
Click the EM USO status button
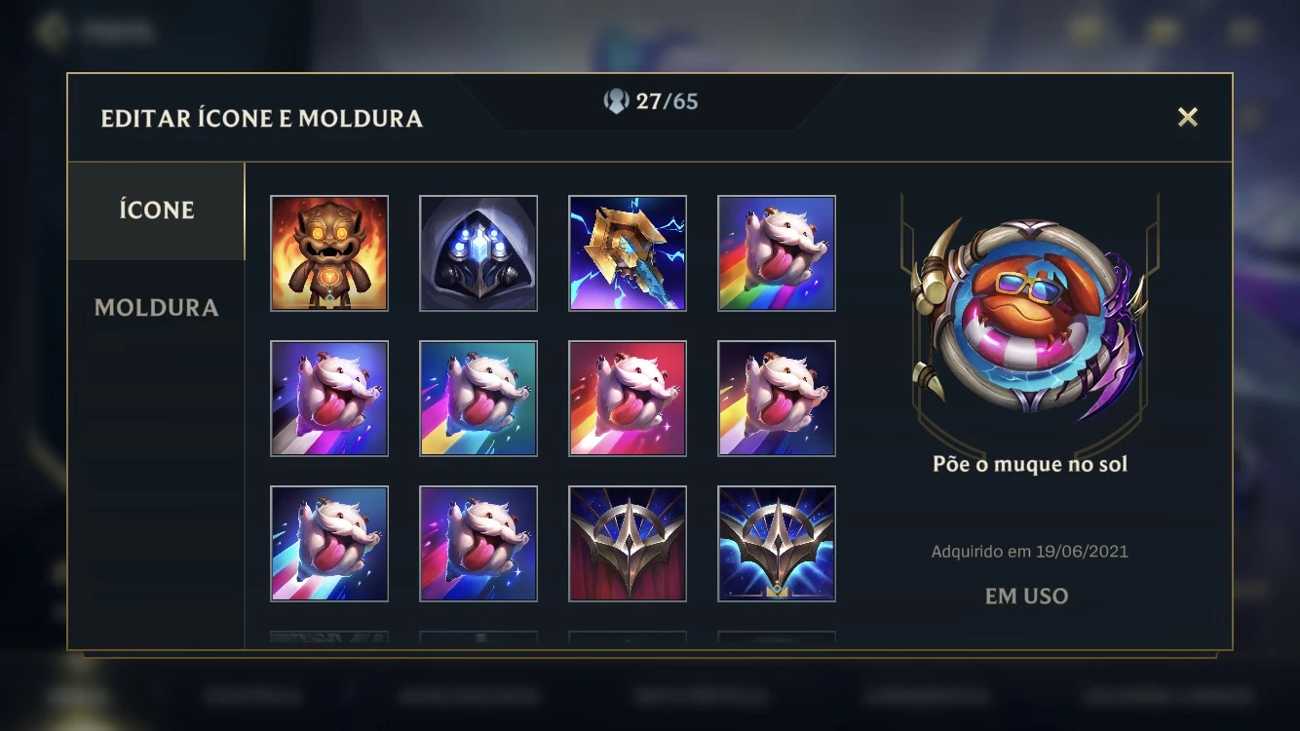tap(1027, 596)
